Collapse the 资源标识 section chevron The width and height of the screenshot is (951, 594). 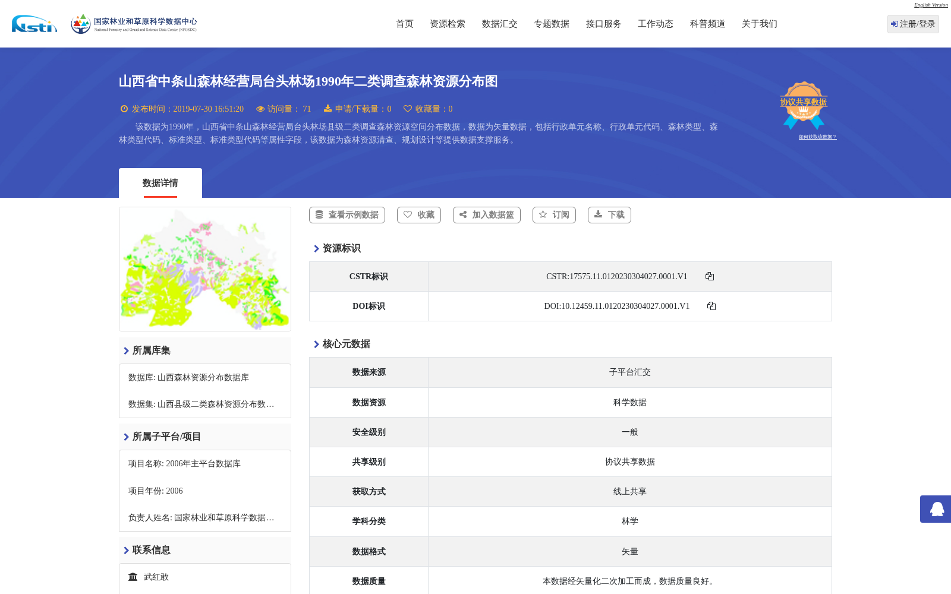click(316, 248)
